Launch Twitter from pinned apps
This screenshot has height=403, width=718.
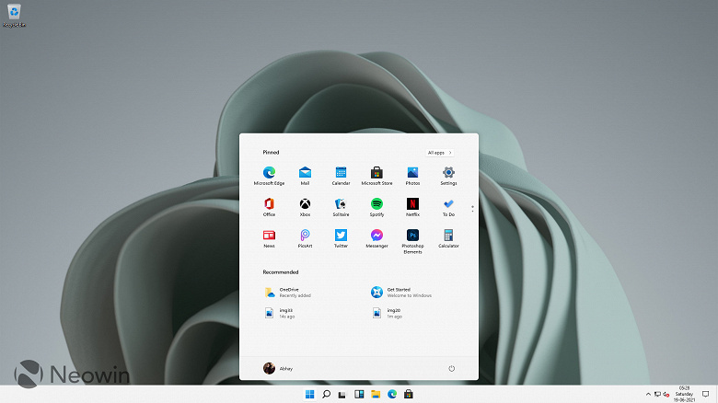coord(341,236)
